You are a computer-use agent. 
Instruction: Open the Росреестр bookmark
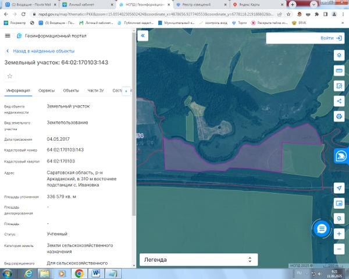(x=15, y=23)
